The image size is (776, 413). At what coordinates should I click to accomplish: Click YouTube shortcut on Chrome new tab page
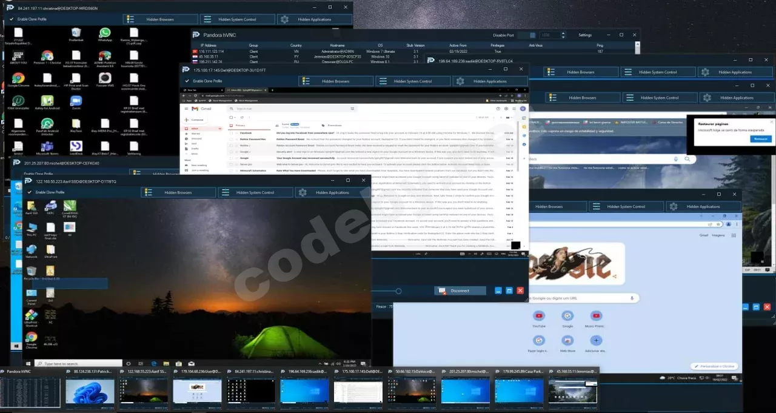point(539,319)
